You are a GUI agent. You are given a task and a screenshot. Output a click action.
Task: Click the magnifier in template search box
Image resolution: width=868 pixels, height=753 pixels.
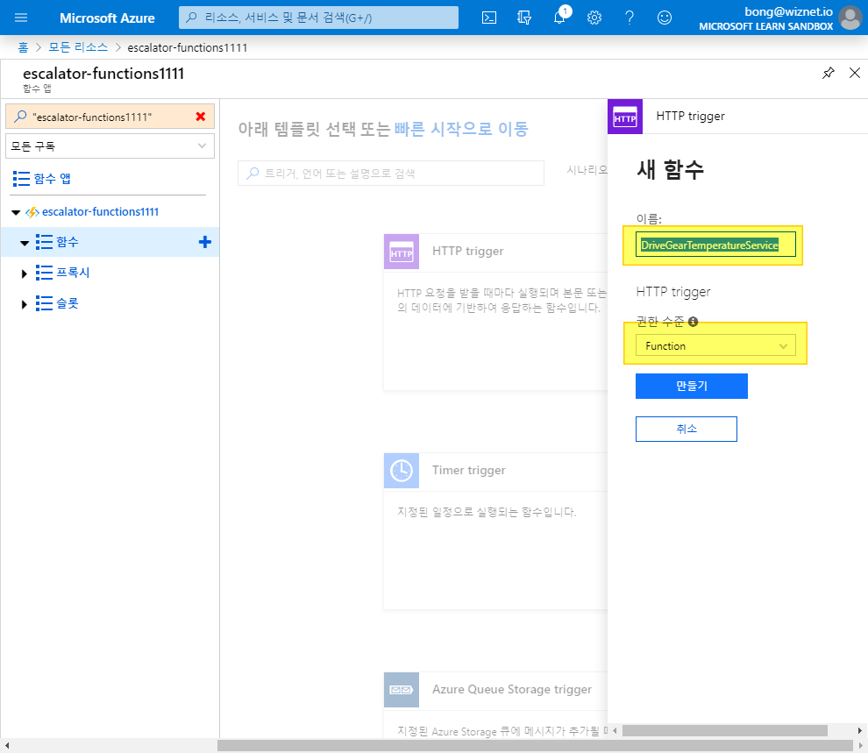click(253, 174)
